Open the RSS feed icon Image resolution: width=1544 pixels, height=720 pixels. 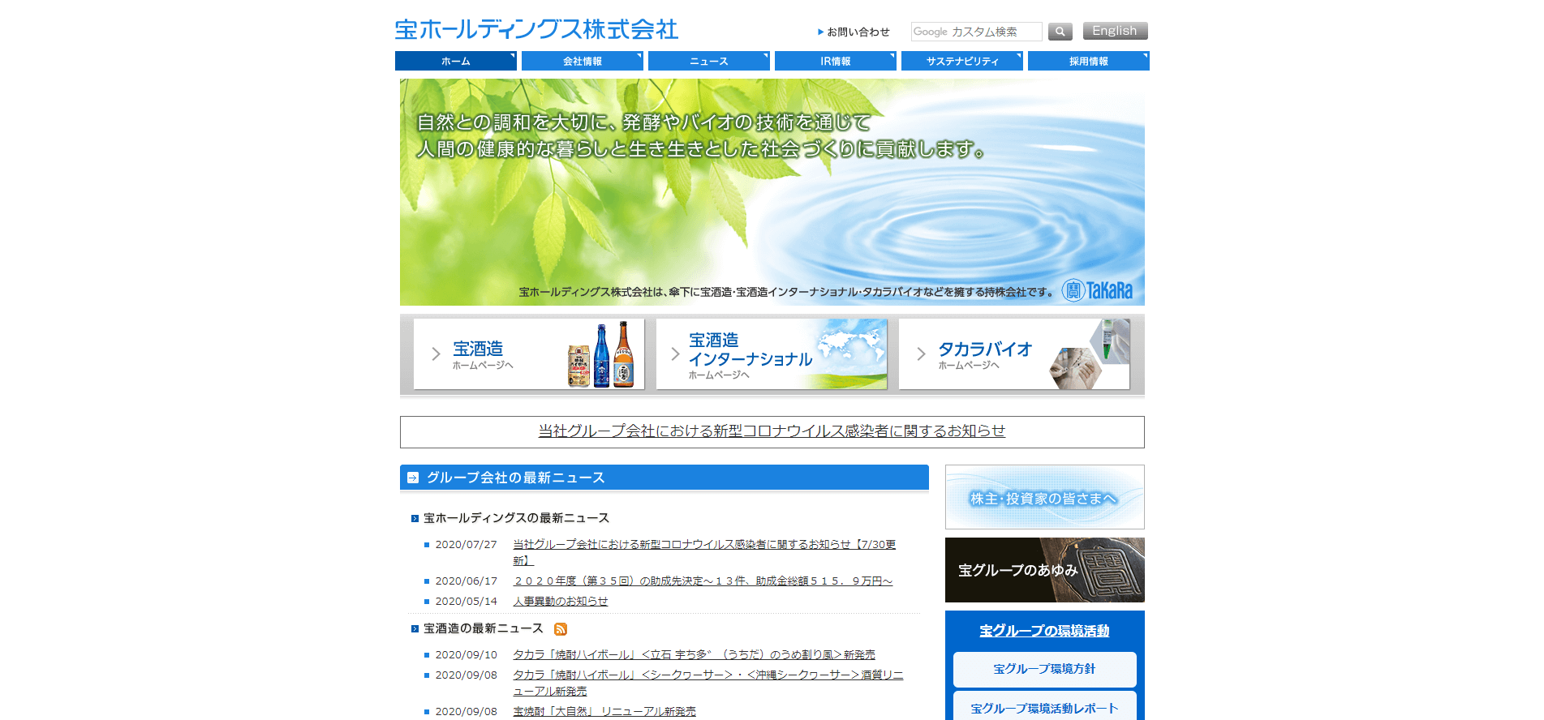pos(560,629)
